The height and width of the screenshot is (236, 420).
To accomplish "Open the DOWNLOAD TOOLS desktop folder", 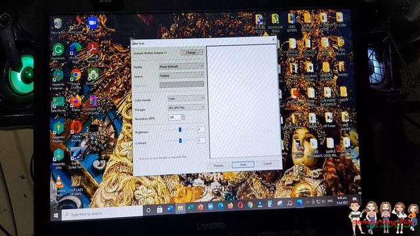I will tap(276, 24).
